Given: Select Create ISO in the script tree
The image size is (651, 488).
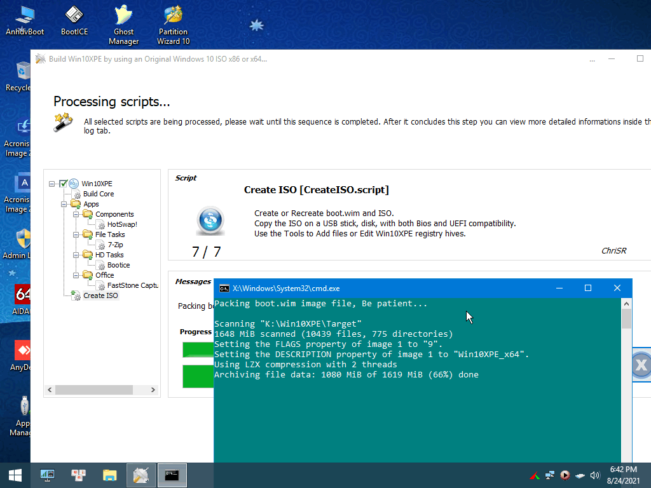Looking at the screenshot, I should 100,295.
